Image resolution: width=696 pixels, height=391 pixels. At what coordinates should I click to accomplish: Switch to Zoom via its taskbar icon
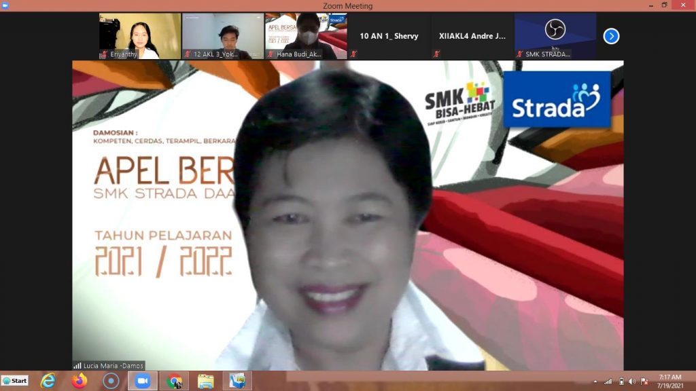coord(142,381)
